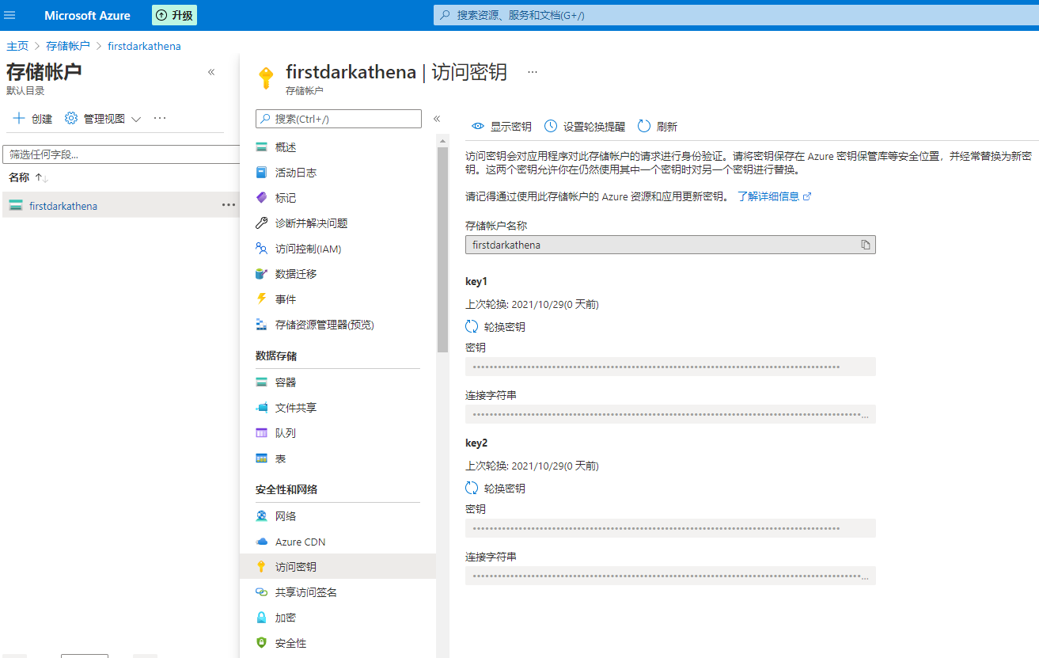Collapse the resource menu with the chevron
This screenshot has width=1039, height=658.
437,119
